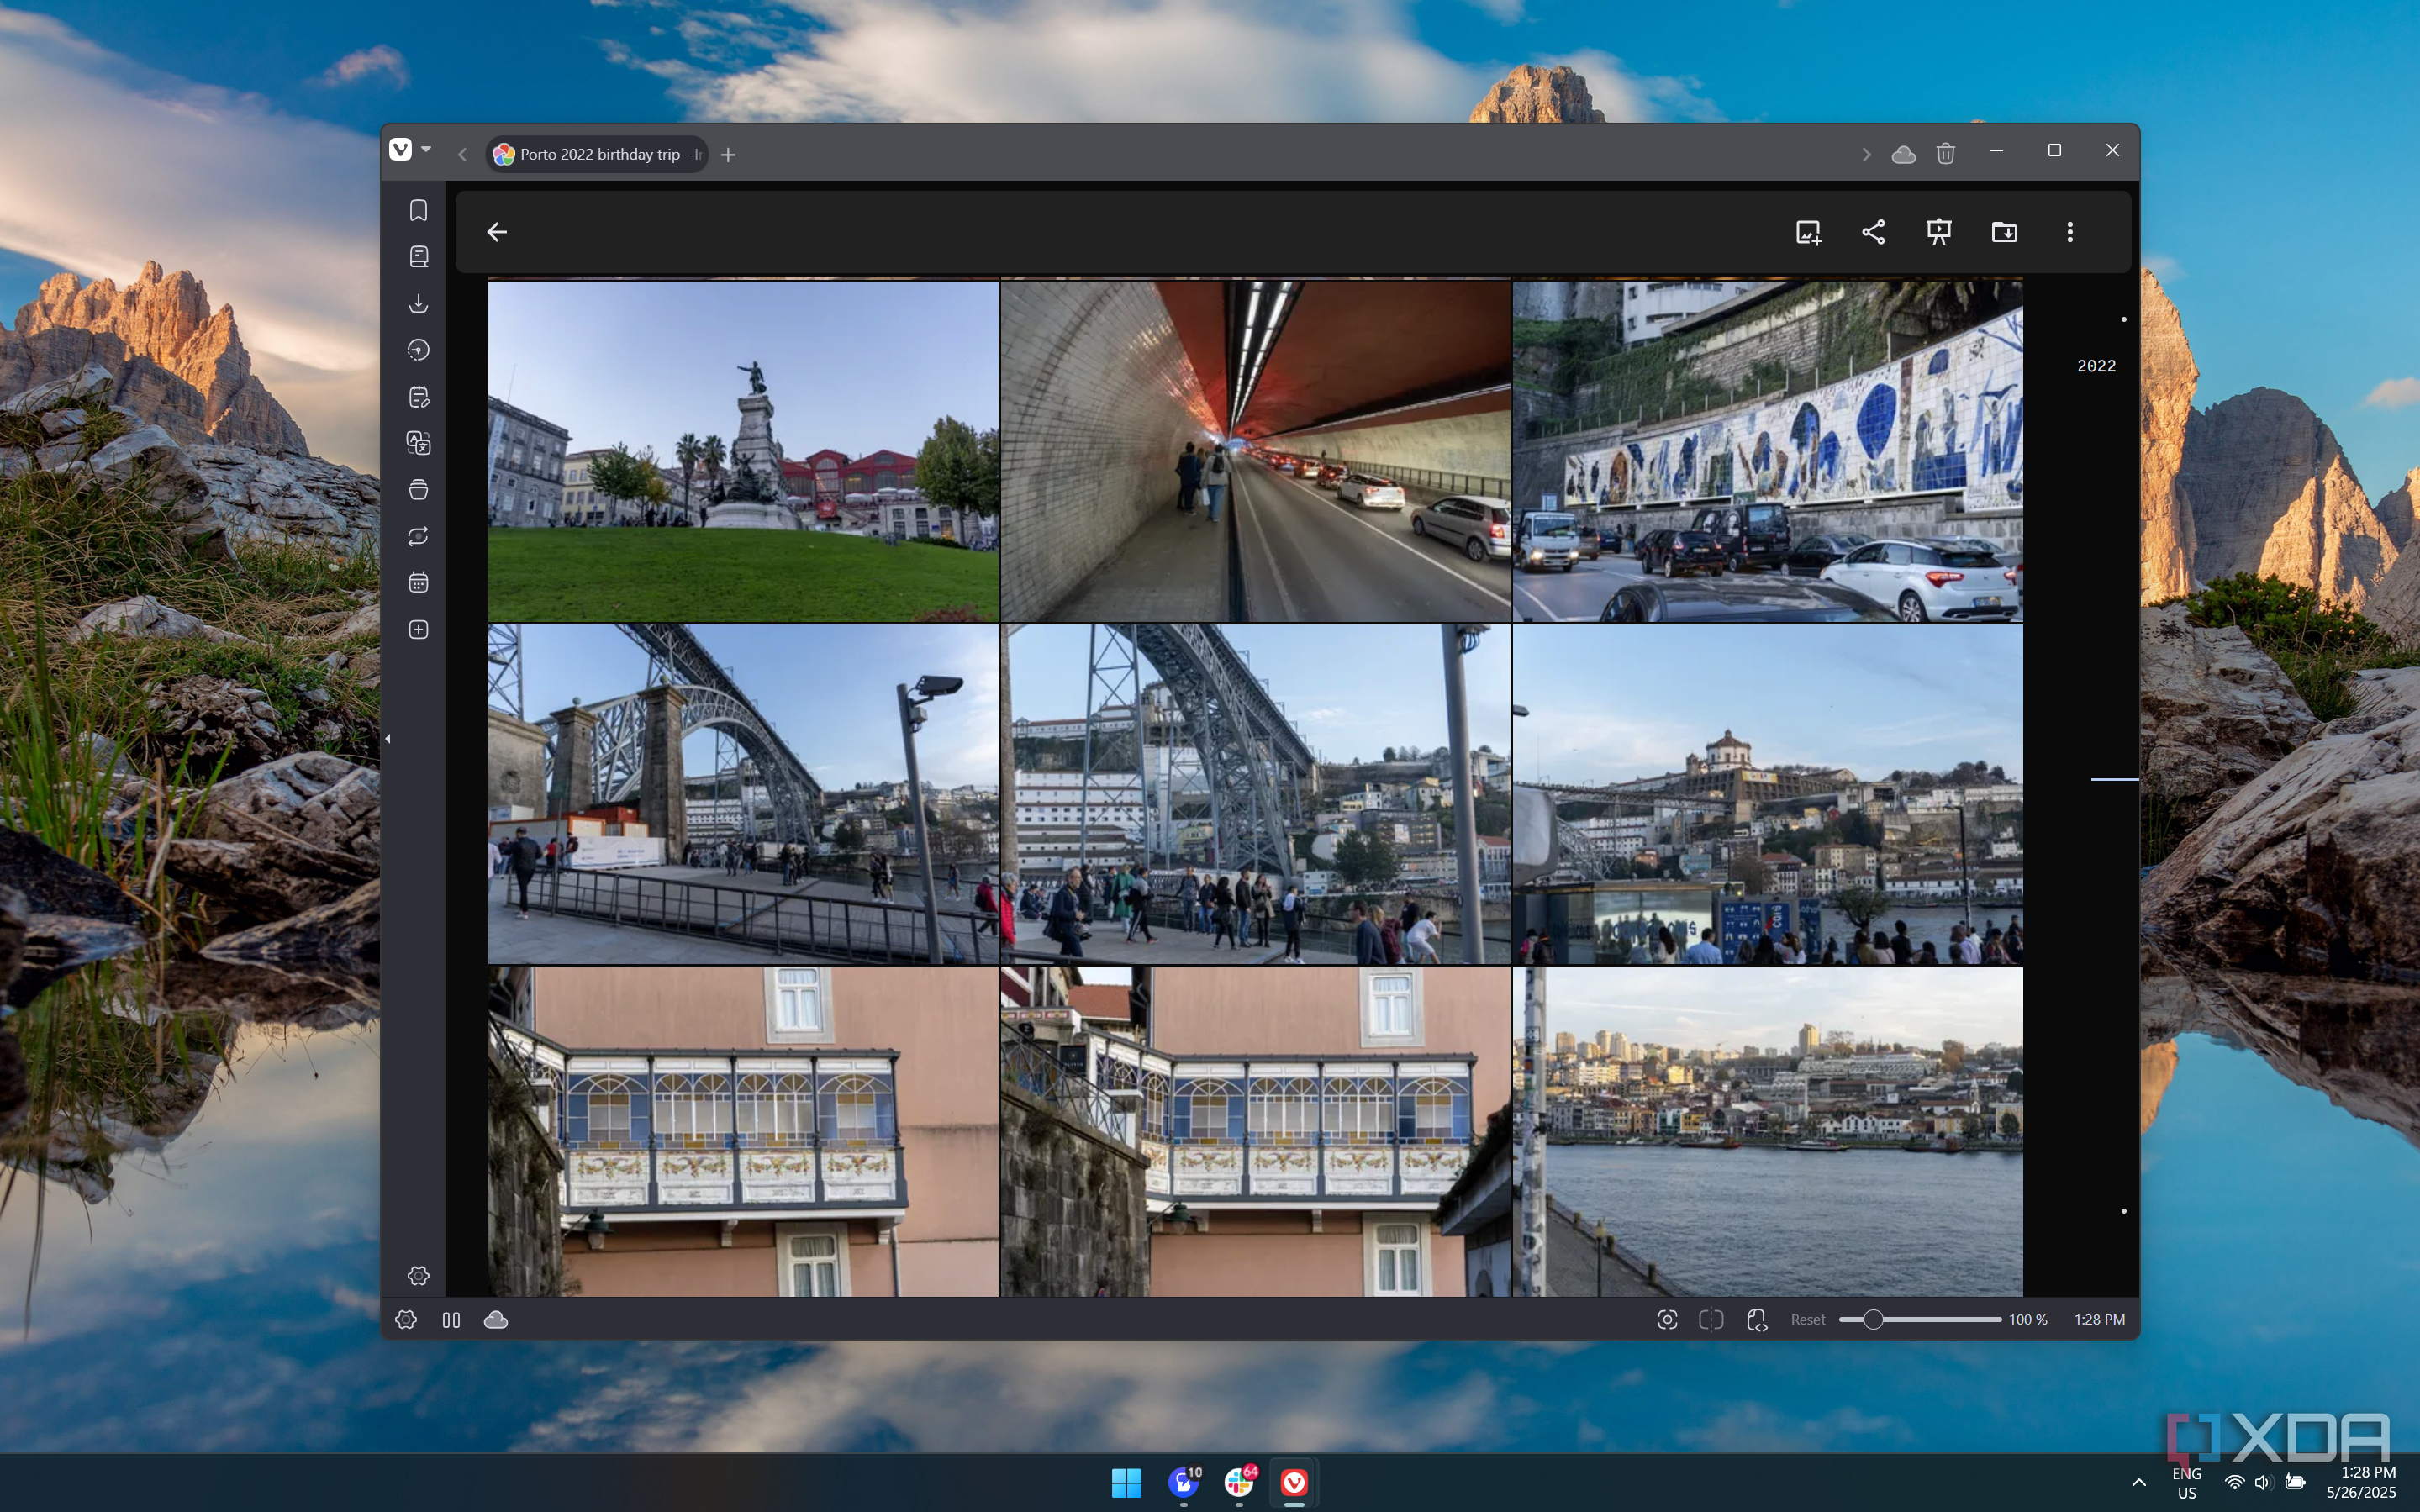2420x1512 pixels.
Task: Open Vivaldi settings from status bar gear
Action: (x=405, y=1320)
